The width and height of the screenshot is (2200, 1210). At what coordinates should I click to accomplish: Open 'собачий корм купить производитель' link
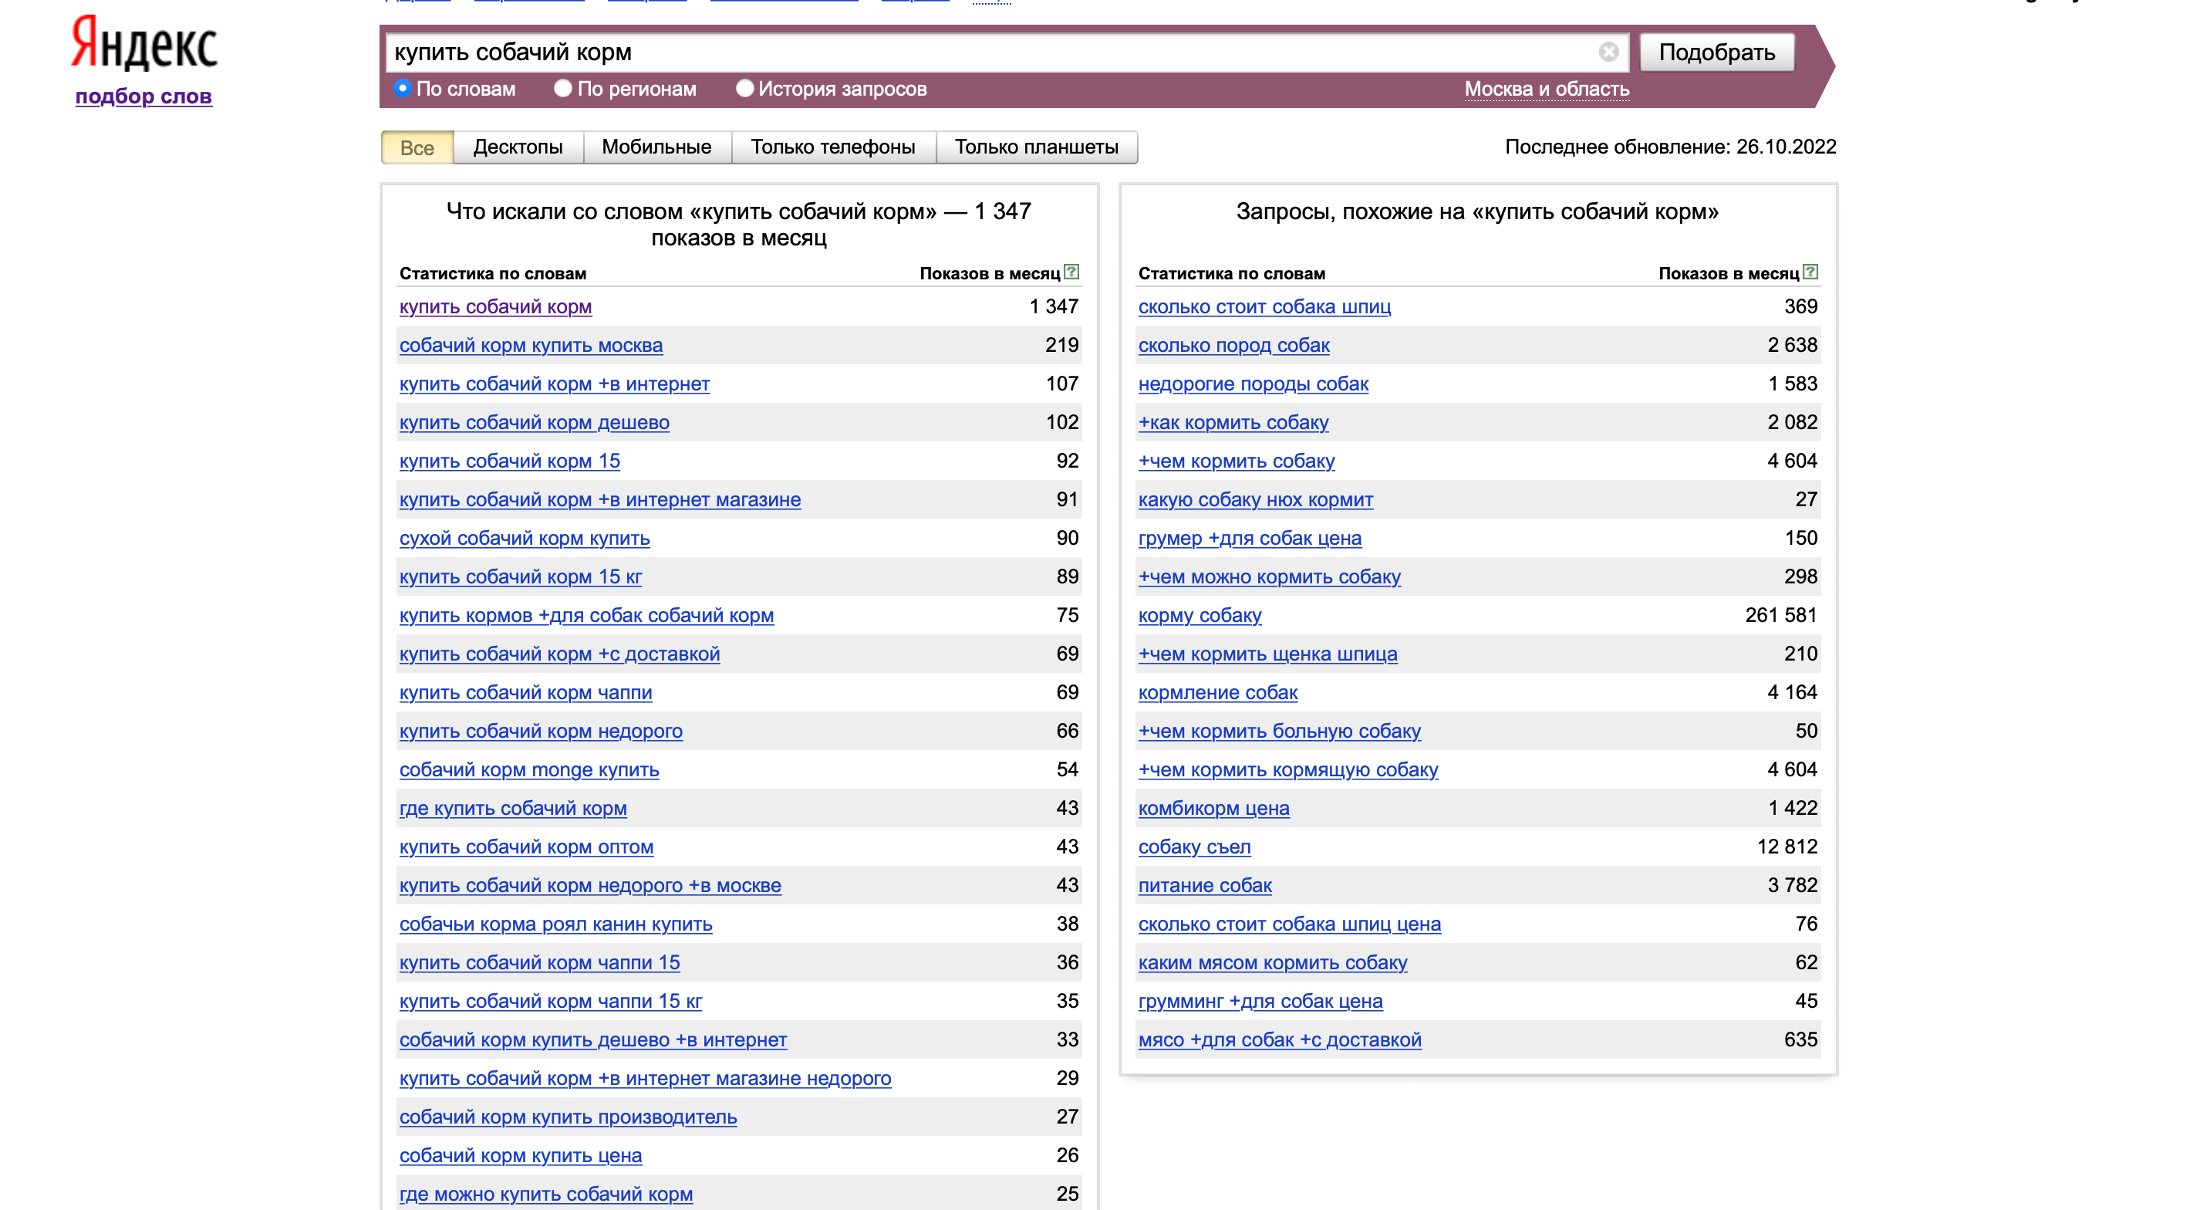[568, 1117]
